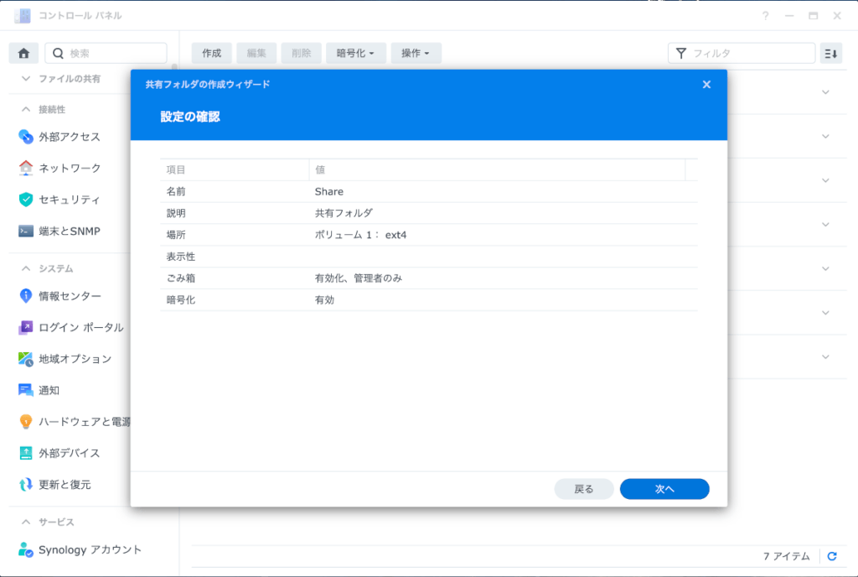
Task: Open the Notification icon
Action: (26, 390)
